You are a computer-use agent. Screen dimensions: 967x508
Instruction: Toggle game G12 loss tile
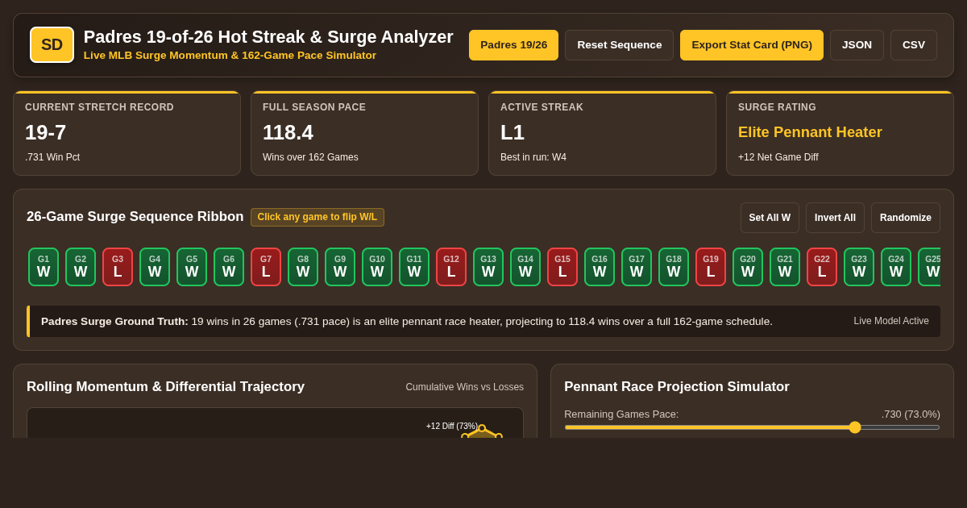(x=451, y=267)
